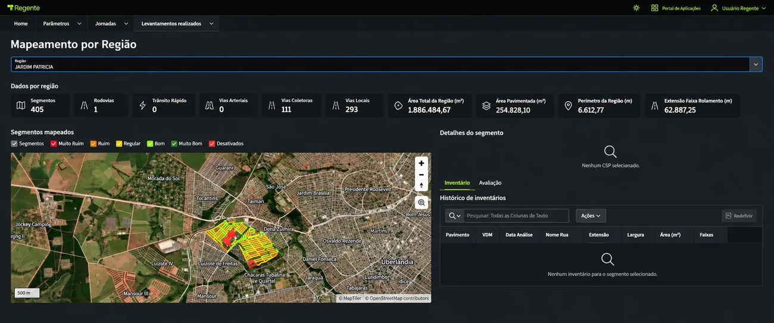Sort by the VDM column header

tap(487, 235)
